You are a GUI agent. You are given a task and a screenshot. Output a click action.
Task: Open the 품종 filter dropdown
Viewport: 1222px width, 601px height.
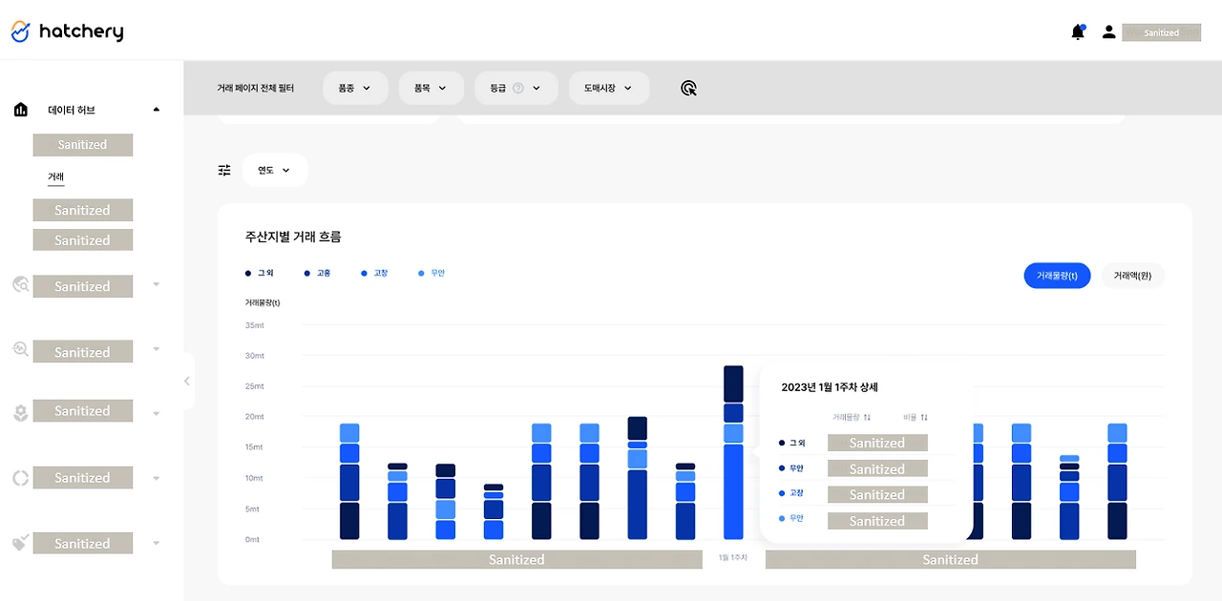[355, 88]
